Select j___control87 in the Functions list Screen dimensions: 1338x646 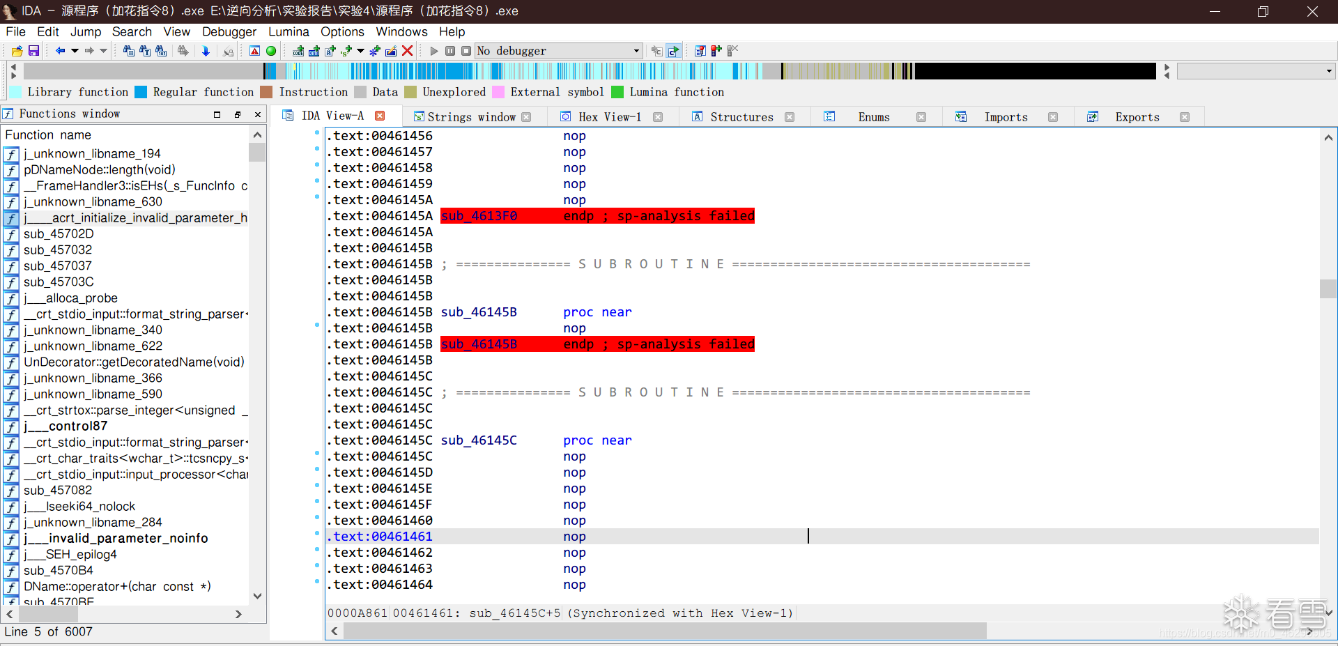[x=66, y=426]
